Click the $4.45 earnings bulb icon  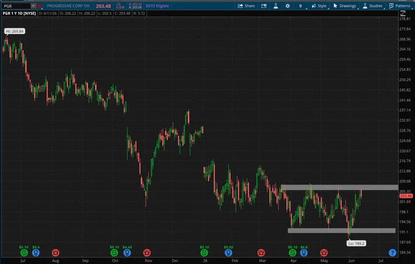pyautogui.click(x=127, y=252)
